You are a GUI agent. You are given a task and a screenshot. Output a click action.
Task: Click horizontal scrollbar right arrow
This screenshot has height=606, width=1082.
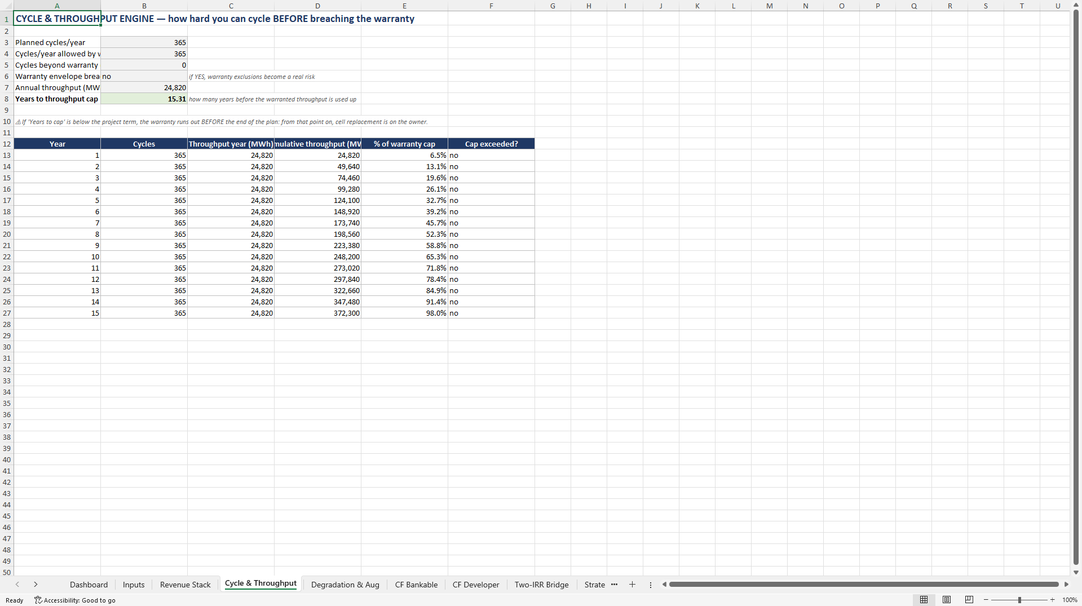pyautogui.click(x=1066, y=585)
